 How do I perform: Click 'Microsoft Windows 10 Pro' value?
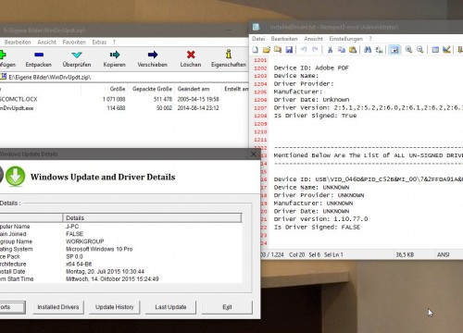pyautogui.click(x=99, y=249)
